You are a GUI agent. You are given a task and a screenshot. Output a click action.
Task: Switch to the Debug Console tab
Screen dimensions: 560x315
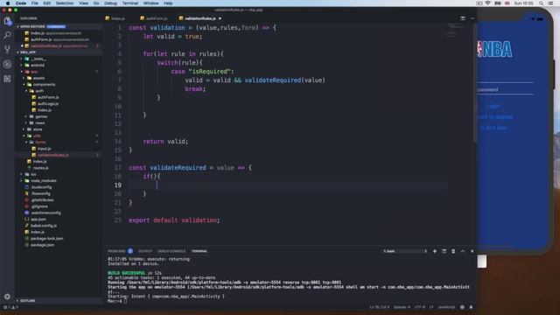(x=171, y=251)
